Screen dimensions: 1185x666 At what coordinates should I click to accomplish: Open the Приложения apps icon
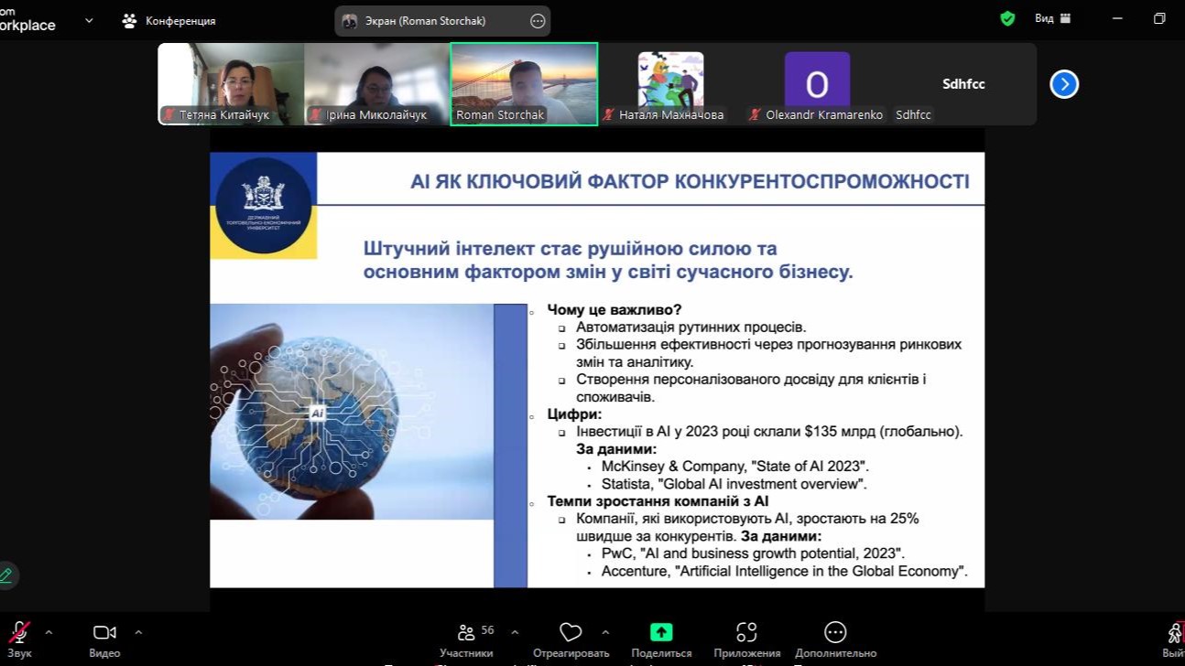[746, 633]
